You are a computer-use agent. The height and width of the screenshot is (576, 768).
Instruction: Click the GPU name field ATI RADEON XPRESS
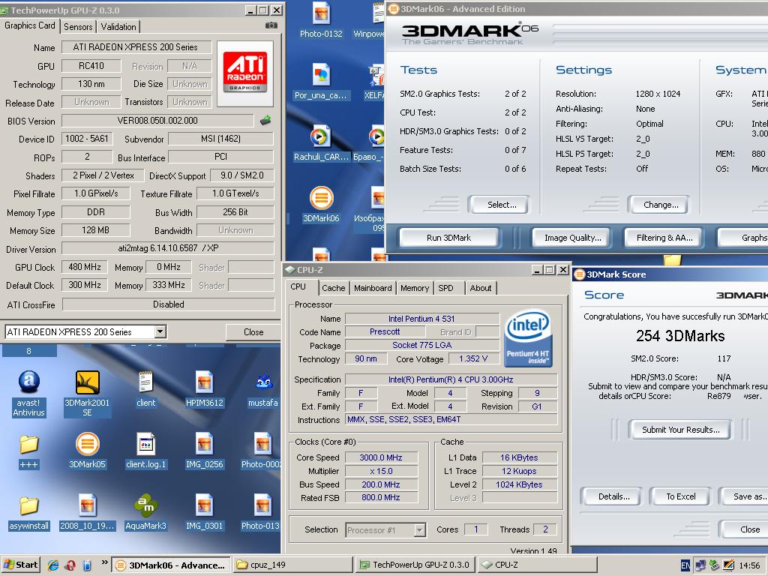(136, 47)
